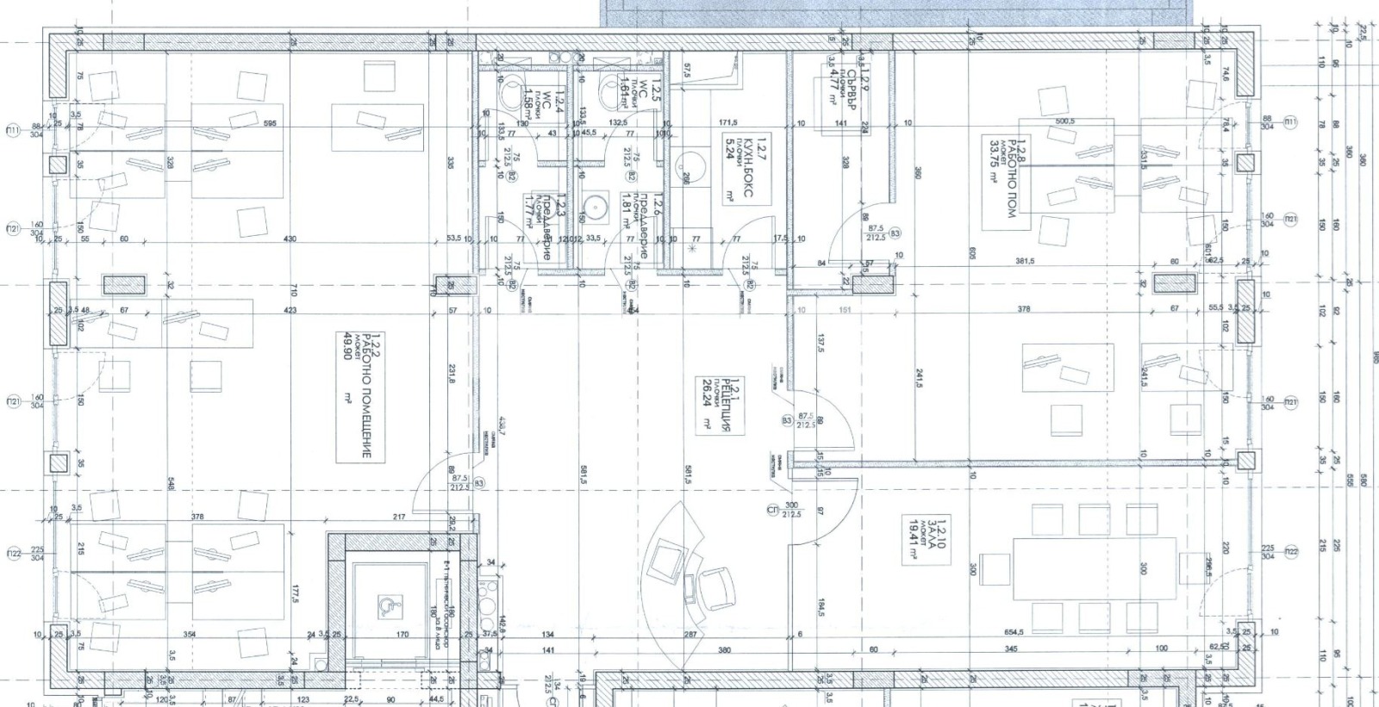
Task: Click the РАБОТНО ПОМЕЩЕНИЕ room label
Action: 365,395
